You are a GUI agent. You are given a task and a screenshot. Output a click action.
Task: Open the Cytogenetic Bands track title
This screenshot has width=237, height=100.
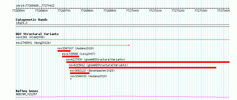click(x=32, y=20)
